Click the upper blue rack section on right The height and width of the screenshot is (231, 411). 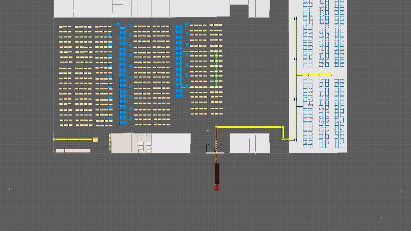click(x=324, y=33)
